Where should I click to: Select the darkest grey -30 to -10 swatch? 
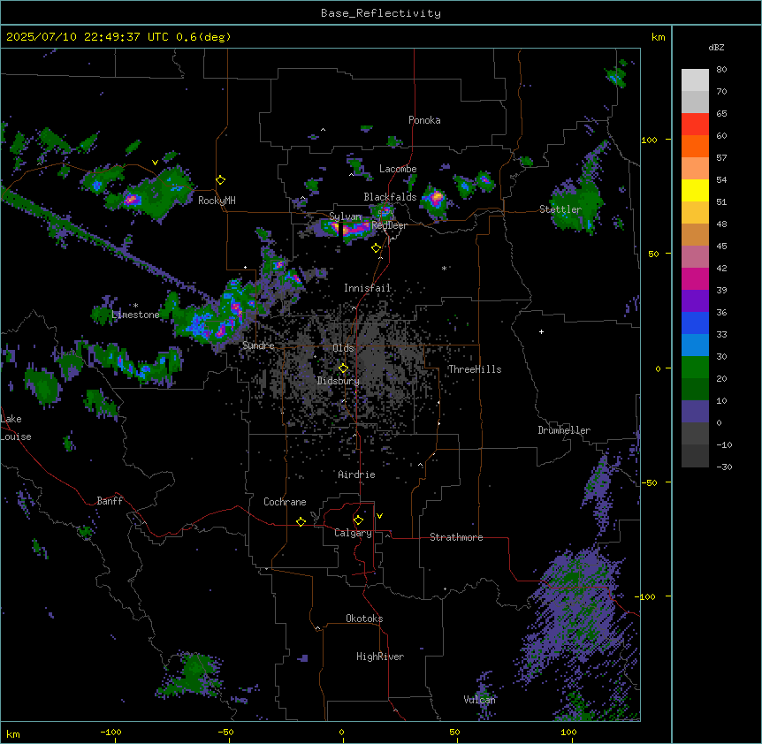695,456
